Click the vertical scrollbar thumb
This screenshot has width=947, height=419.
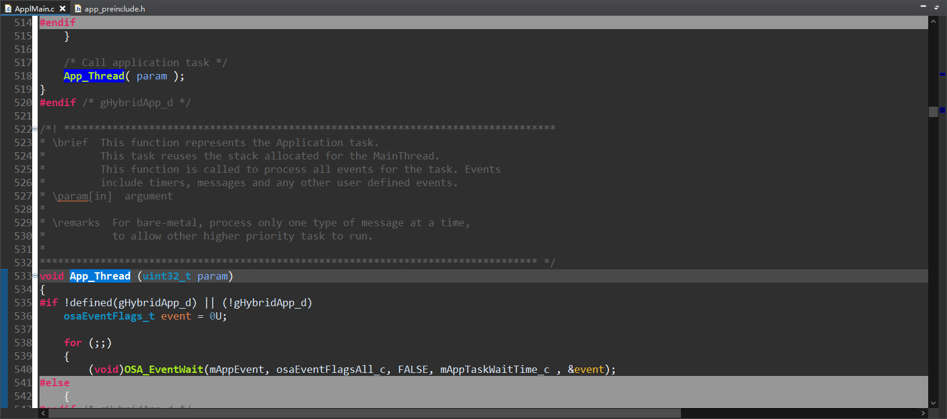[x=933, y=112]
